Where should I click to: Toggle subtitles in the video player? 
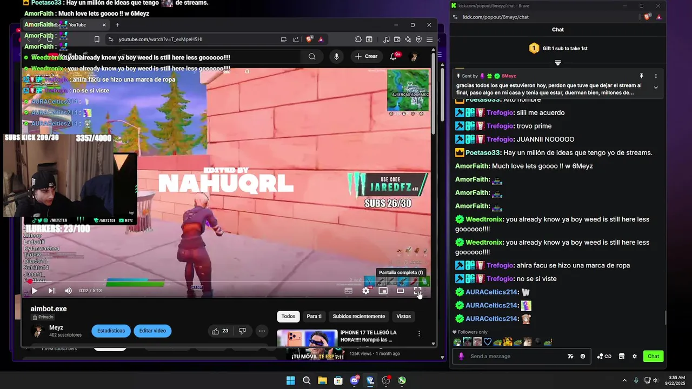tap(349, 291)
